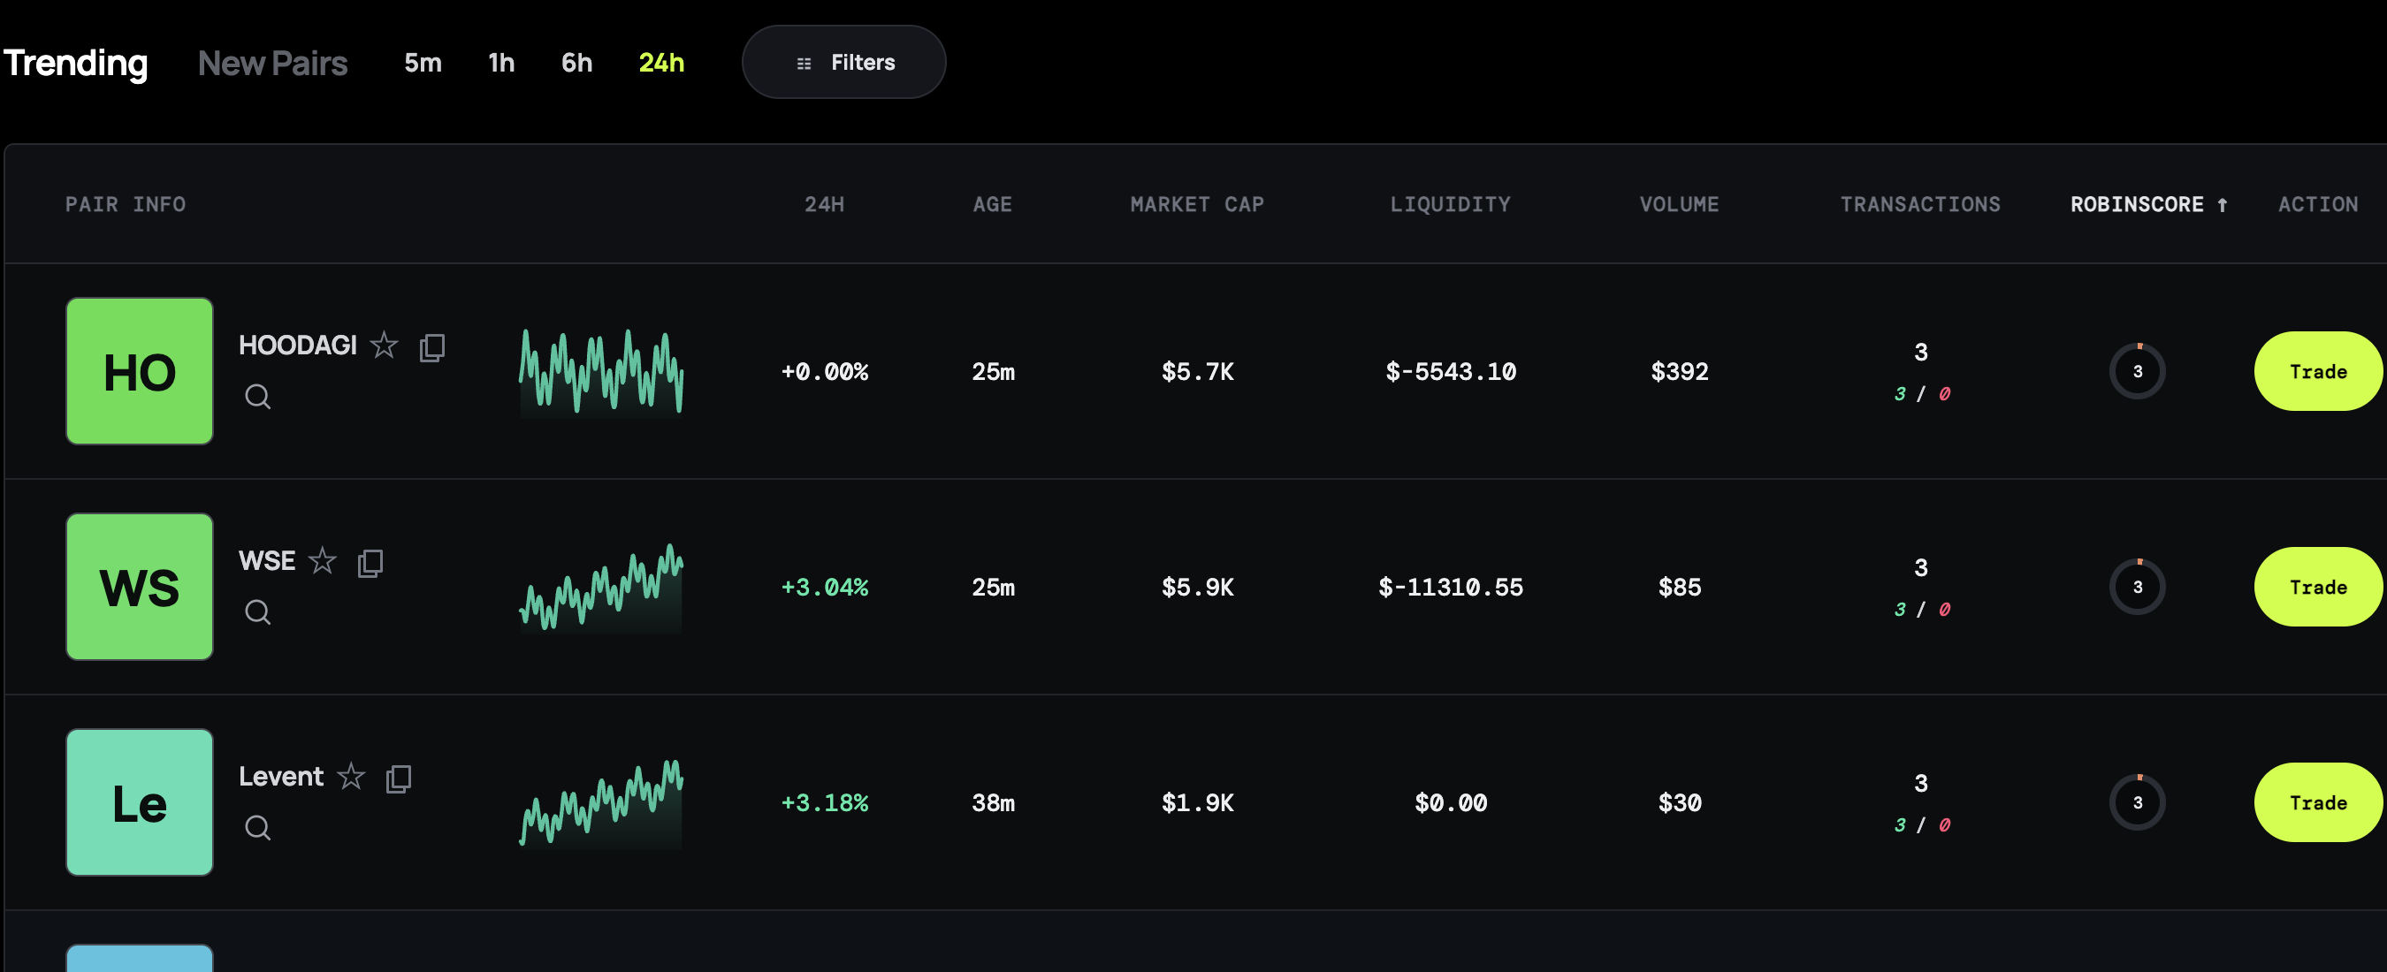2387x972 pixels.
Task: Click the $5.7K market cap
Action: pos(1197,371)
